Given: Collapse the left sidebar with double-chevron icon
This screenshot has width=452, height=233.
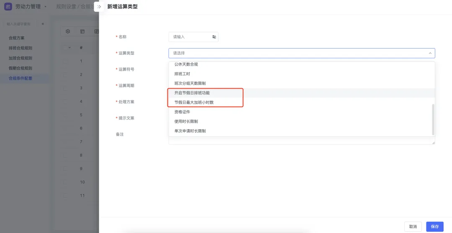Looking at the screenshot, I should (x=43, y=24).
